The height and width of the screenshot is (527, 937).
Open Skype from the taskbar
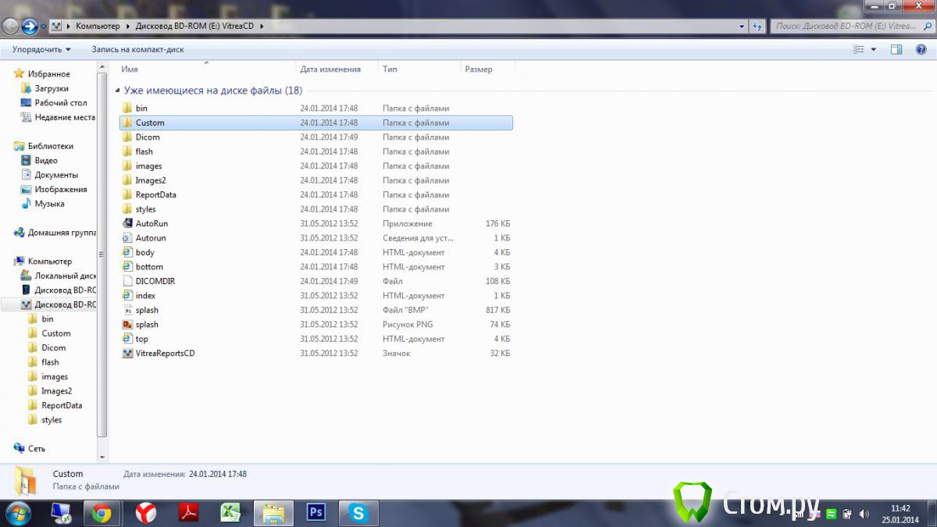point(358,513)
